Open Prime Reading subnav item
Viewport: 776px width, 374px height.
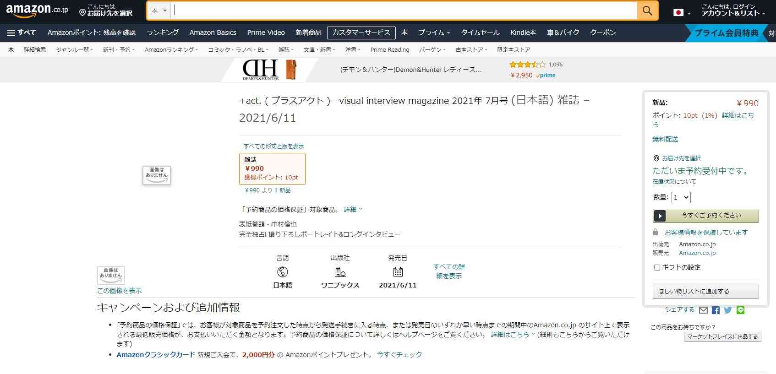click(390, 49)
